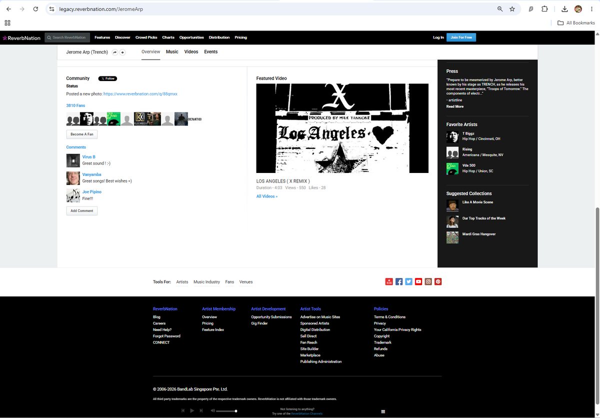This screenshot has height=418, width=600.
Task: Open T Biggz favorite artist thumbnail
Action: pyautogui.click(x=452, y=137)
